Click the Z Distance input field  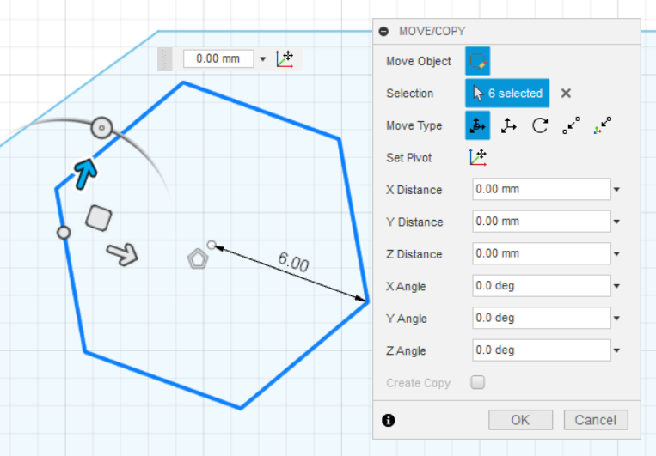point(542,253)
